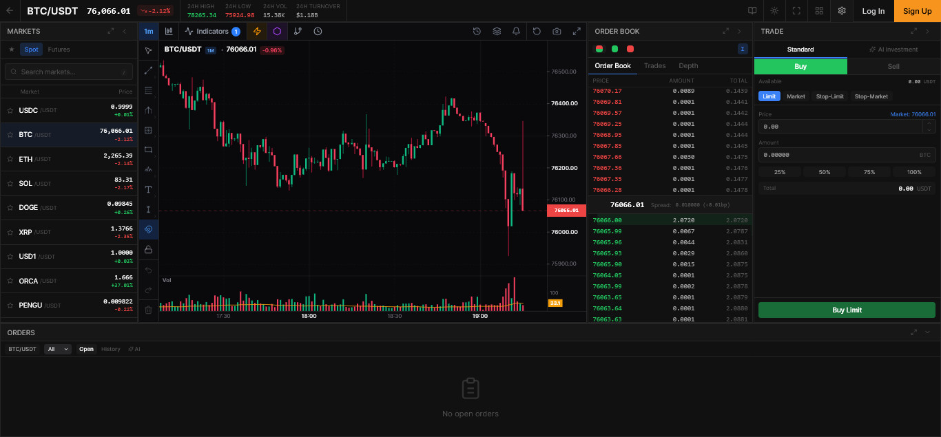This screenshot has width=941, height=437.
Task: Click the history replay icon above chart
Action: pyautogui.click(x=477, y=31)
